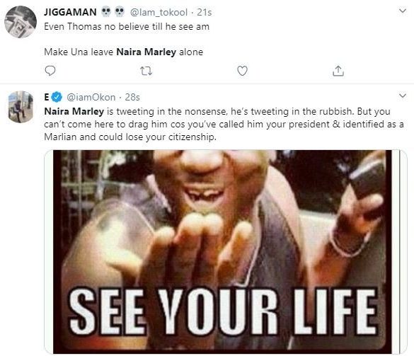Share JIGGAMAN's tweet using upload icon

[338, 71]
